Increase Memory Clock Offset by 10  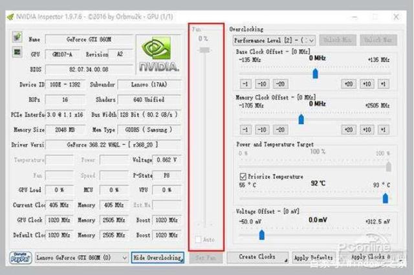(x=367, y=129)
